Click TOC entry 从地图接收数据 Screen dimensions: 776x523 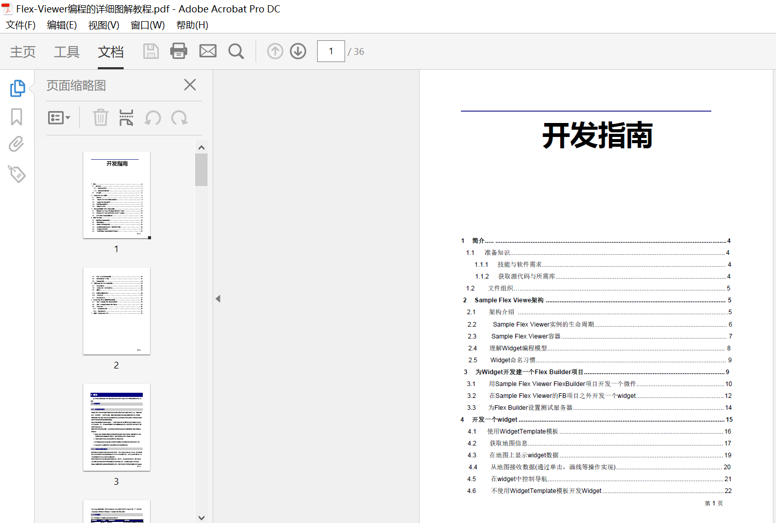click(x=599, y=467)
